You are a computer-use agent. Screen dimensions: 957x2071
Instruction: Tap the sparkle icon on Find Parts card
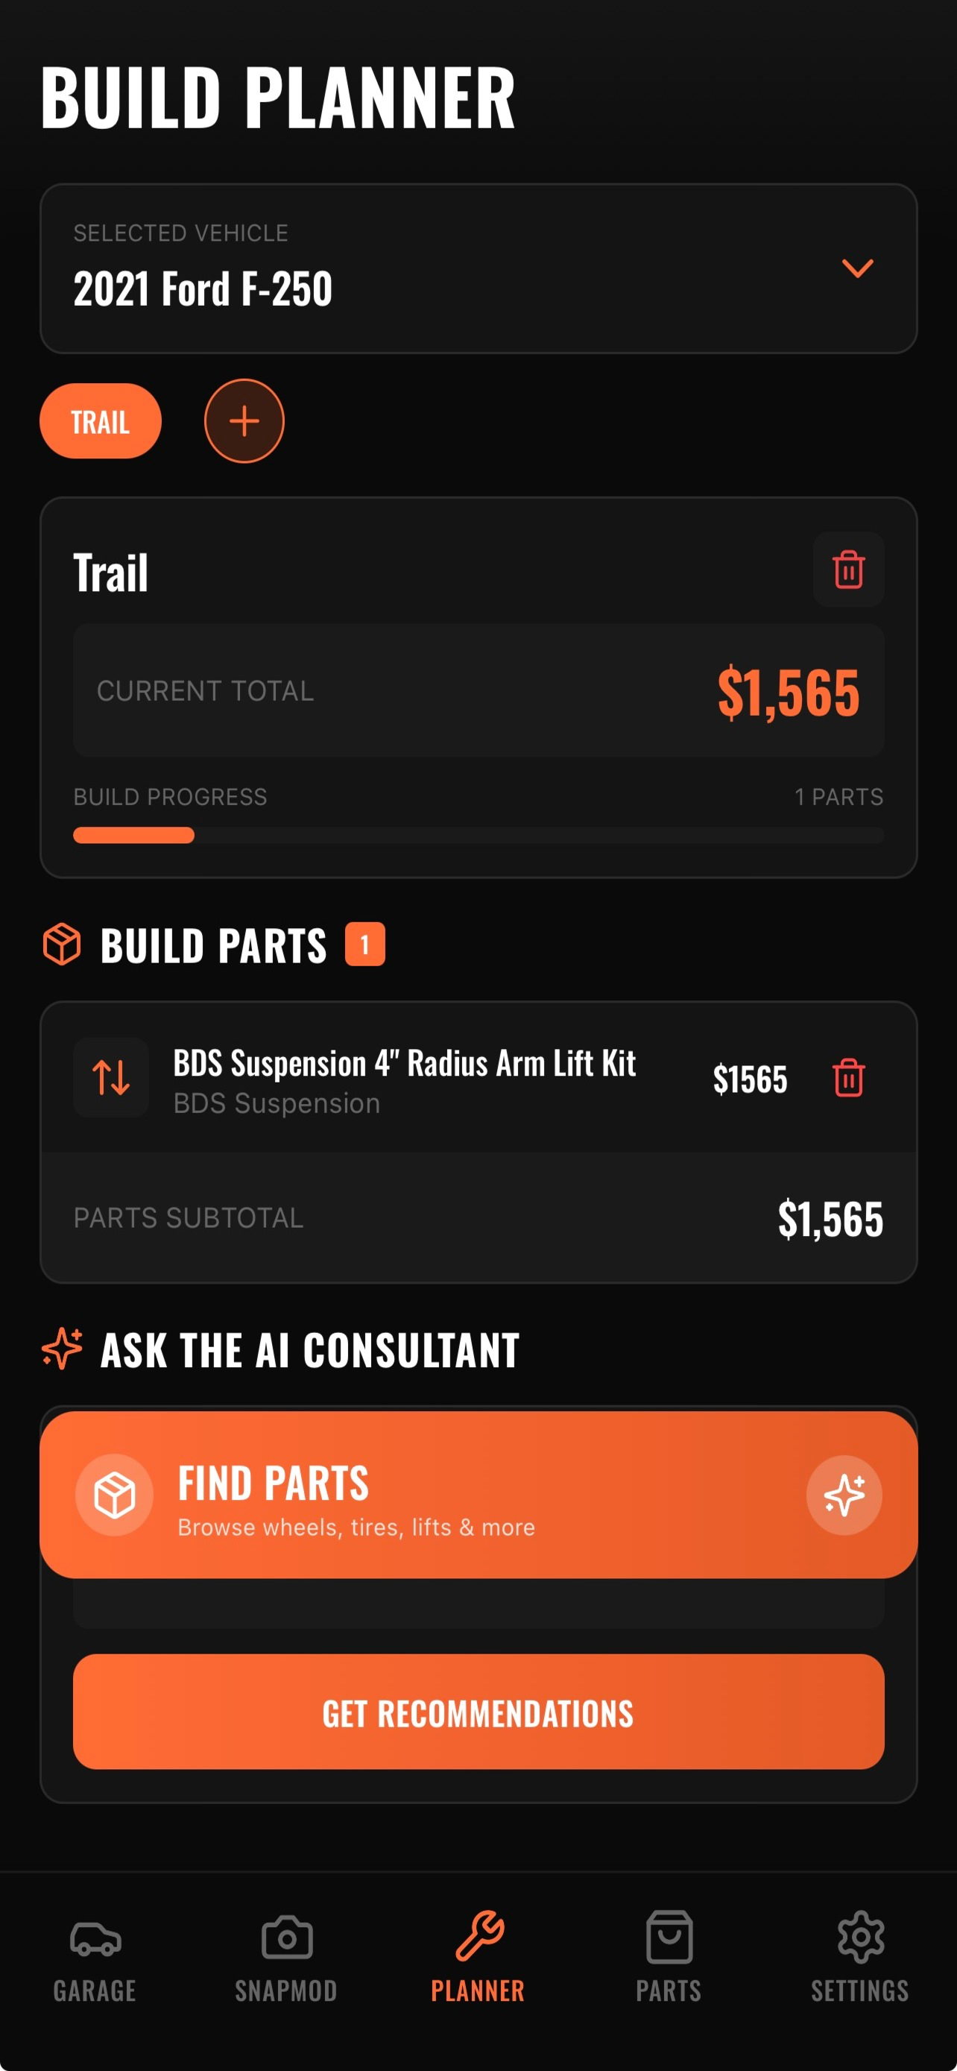pos(844,1495)
